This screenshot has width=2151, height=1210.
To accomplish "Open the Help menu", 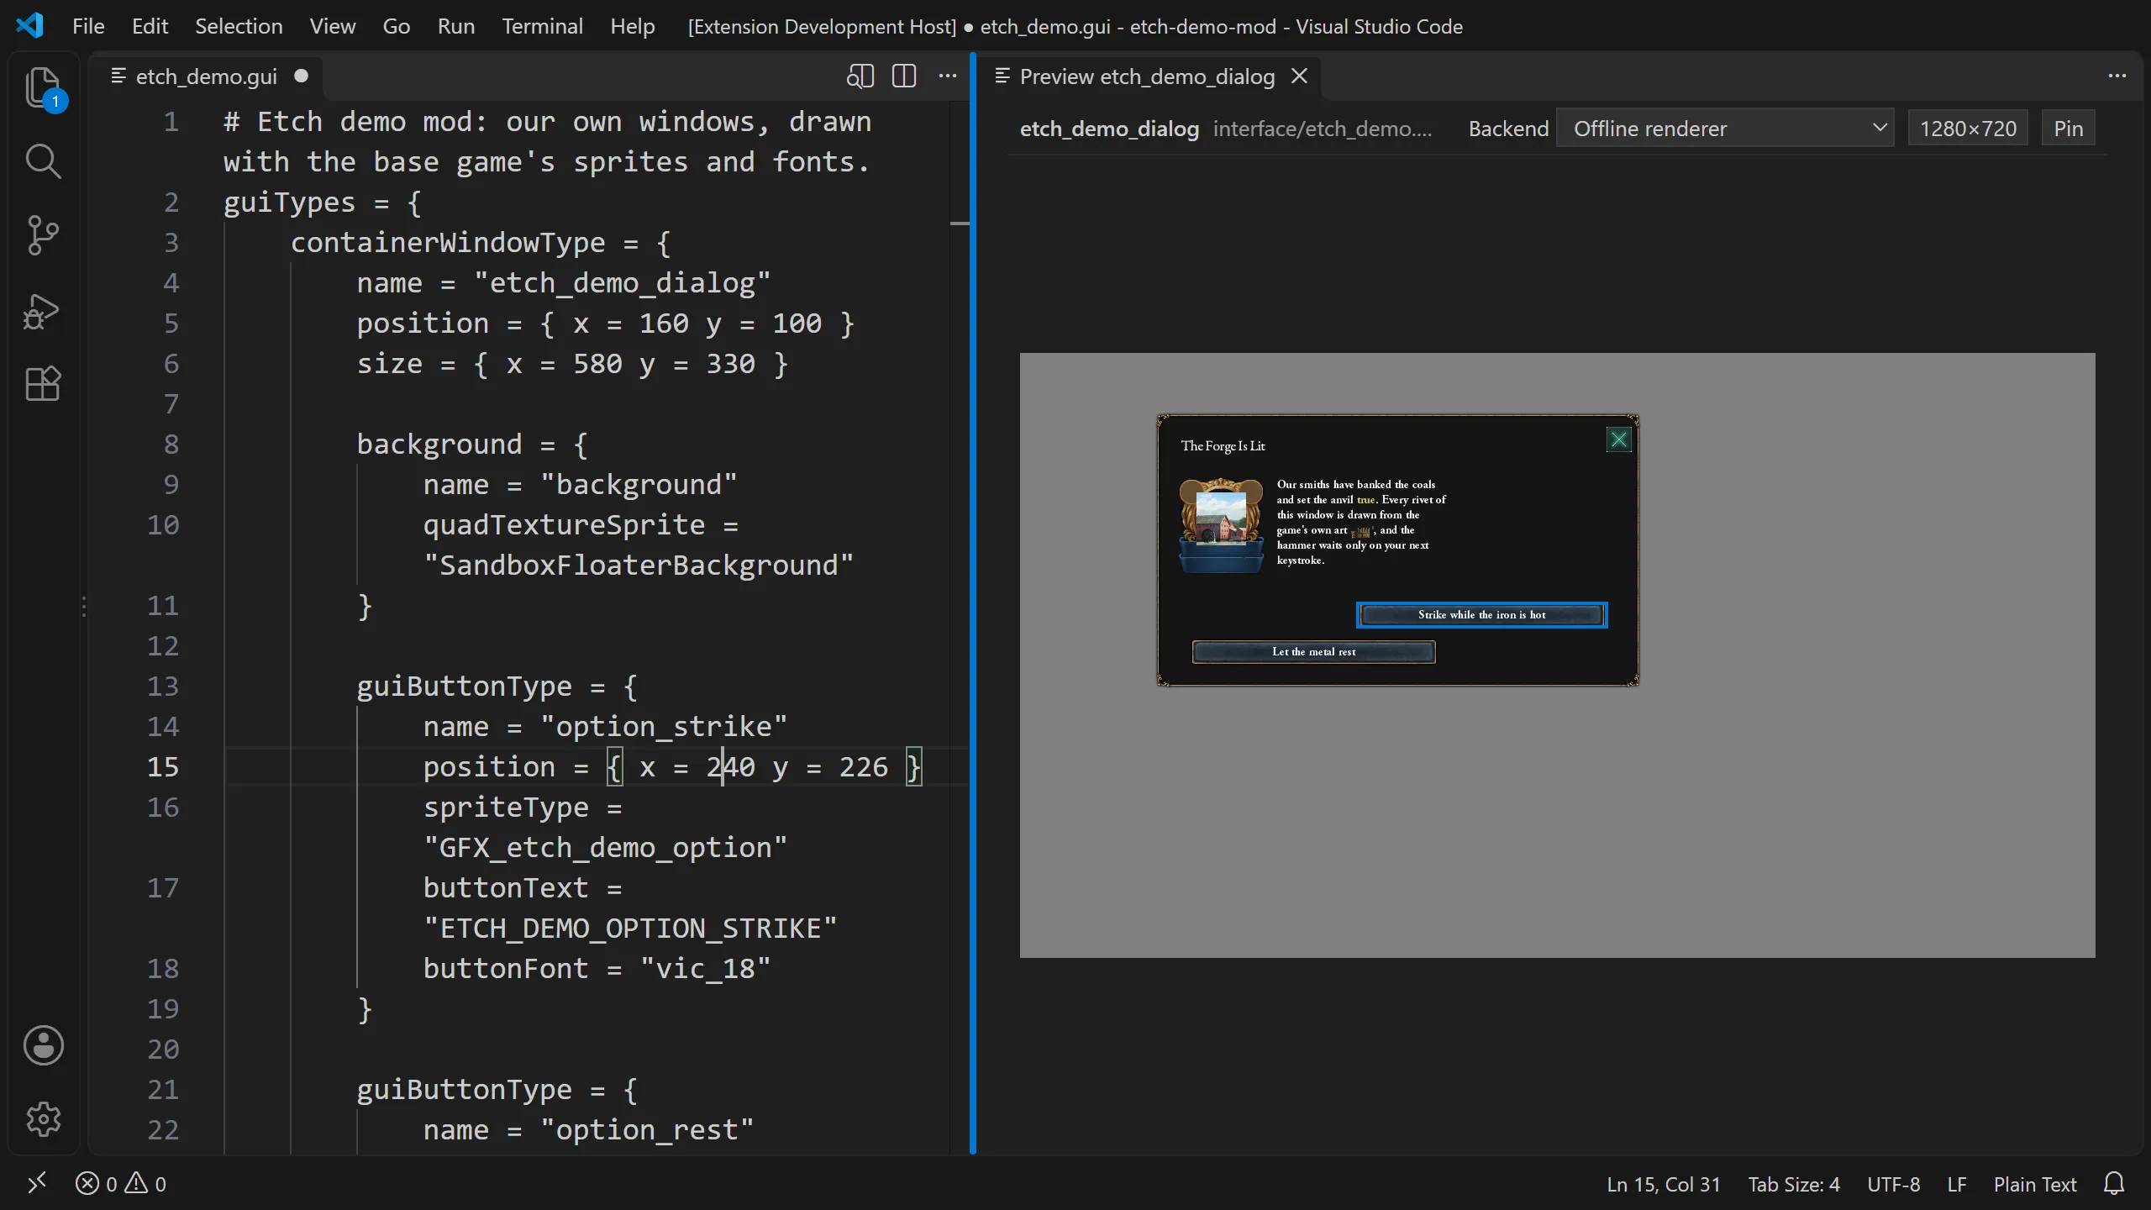I will point(632,26).
